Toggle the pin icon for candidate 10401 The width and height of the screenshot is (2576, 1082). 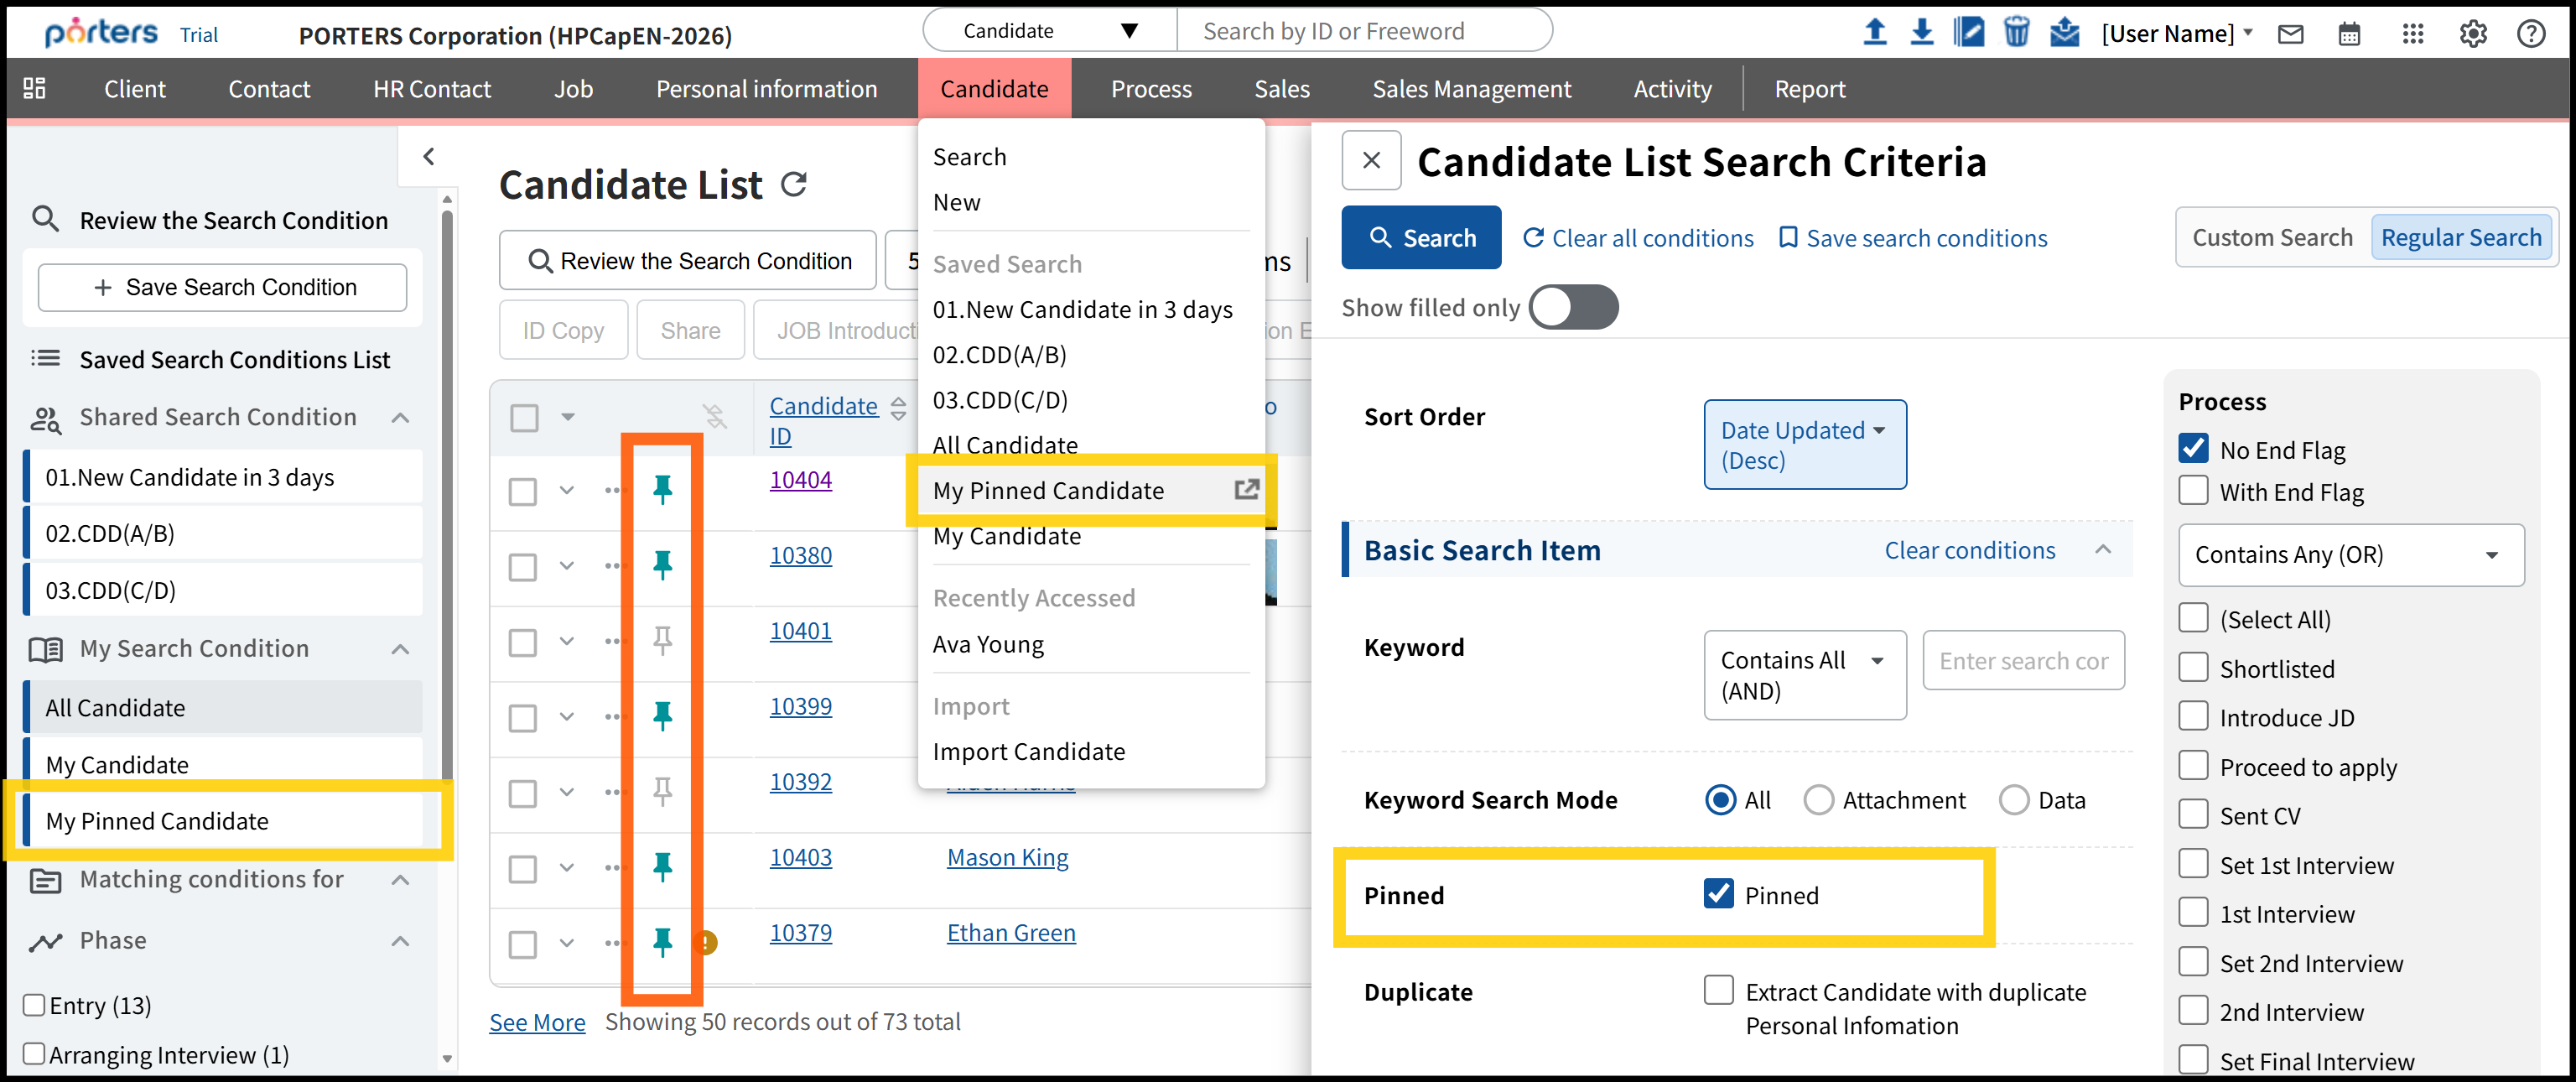coord(662,639)
